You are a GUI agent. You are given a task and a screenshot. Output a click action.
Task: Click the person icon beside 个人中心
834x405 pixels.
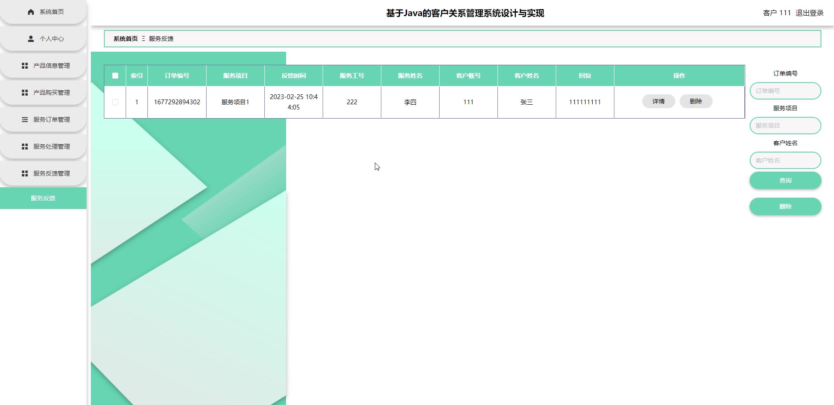click(31, 39)
